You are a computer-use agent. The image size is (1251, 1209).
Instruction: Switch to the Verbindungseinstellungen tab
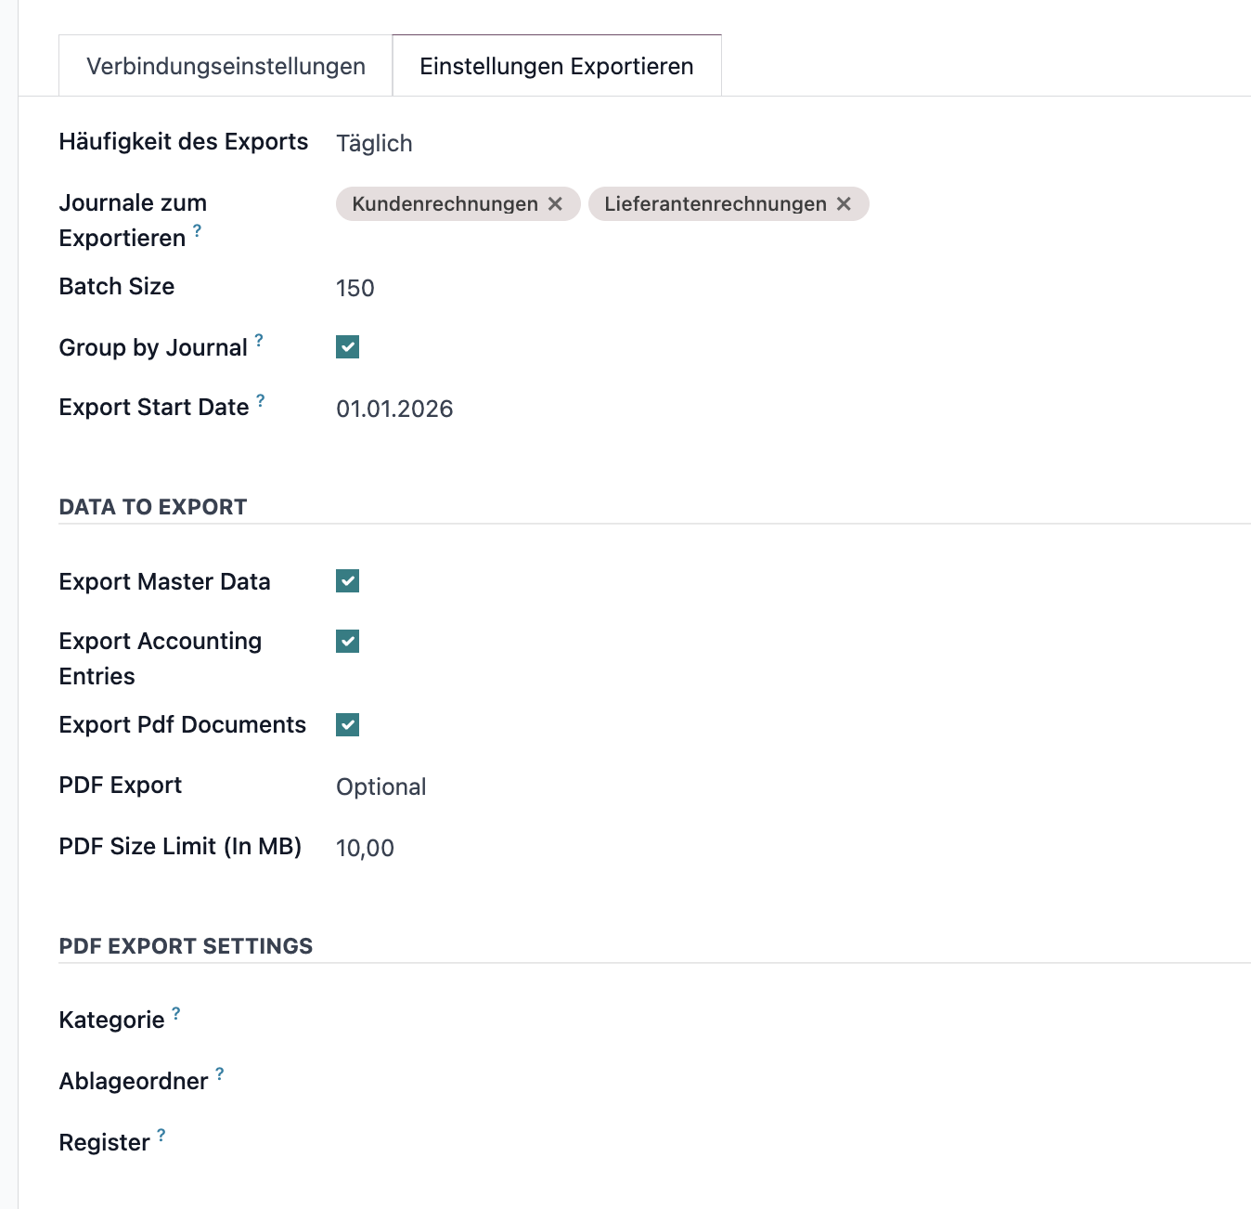pyautogui.click(x=226, y=66)
